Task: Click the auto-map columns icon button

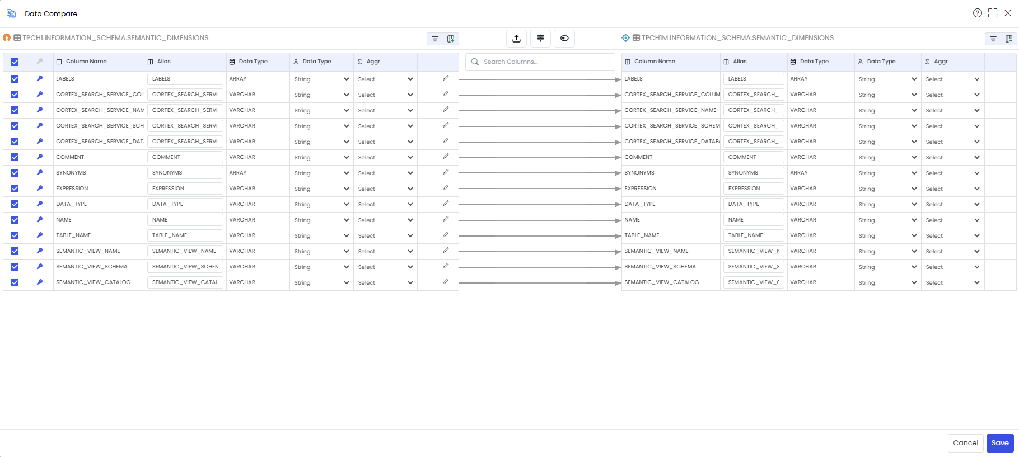Action: tap(540, 38)
